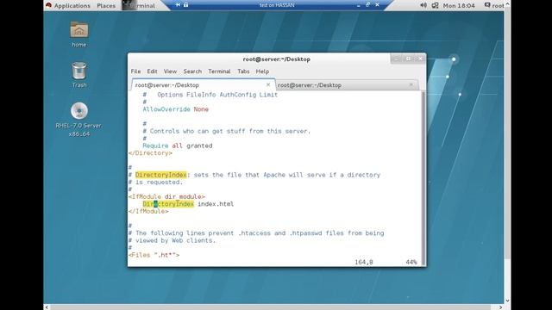Click the highlighted DirectoryIndex in the comment line
Screen dimensions: 552x310
click(161, 175)
